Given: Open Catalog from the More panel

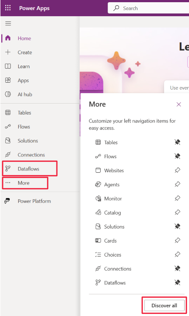Looking at the screenshot, I should pos(112,212).
